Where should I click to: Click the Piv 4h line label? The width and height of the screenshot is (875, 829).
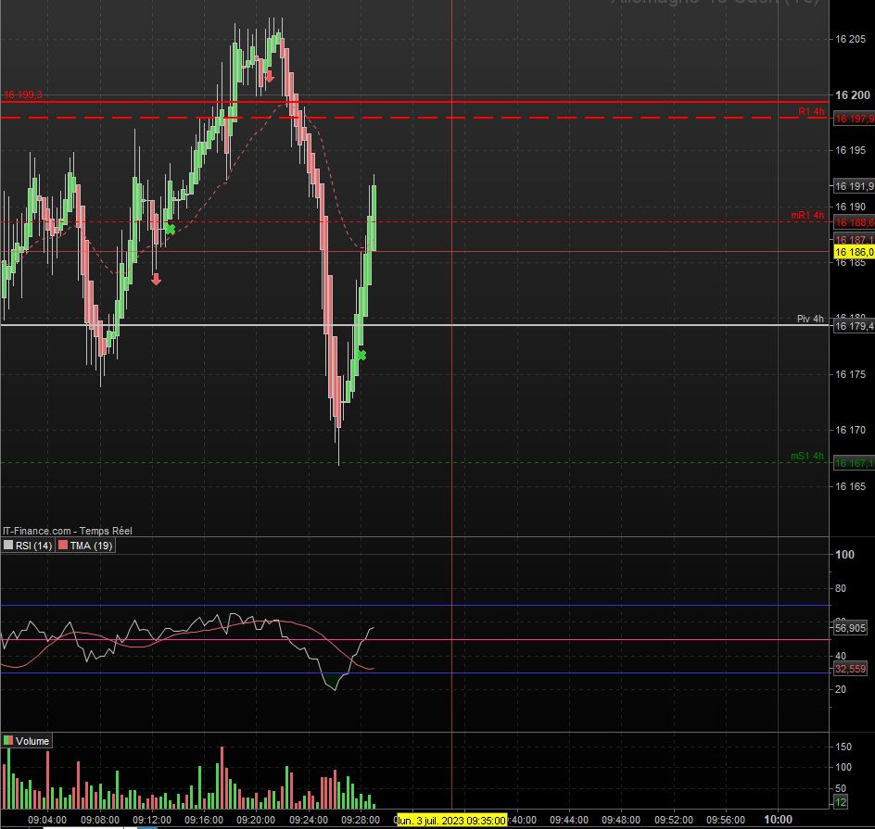(810, 319)
